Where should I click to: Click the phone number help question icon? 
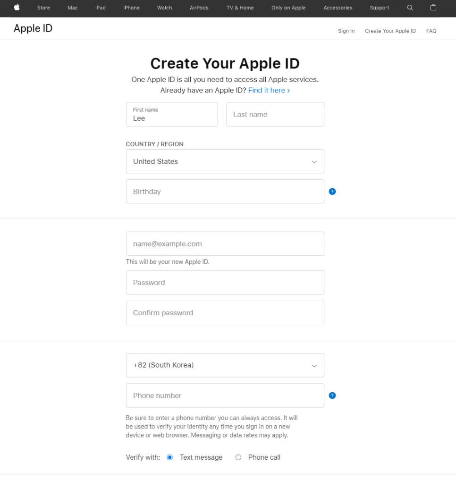(332, 396)
